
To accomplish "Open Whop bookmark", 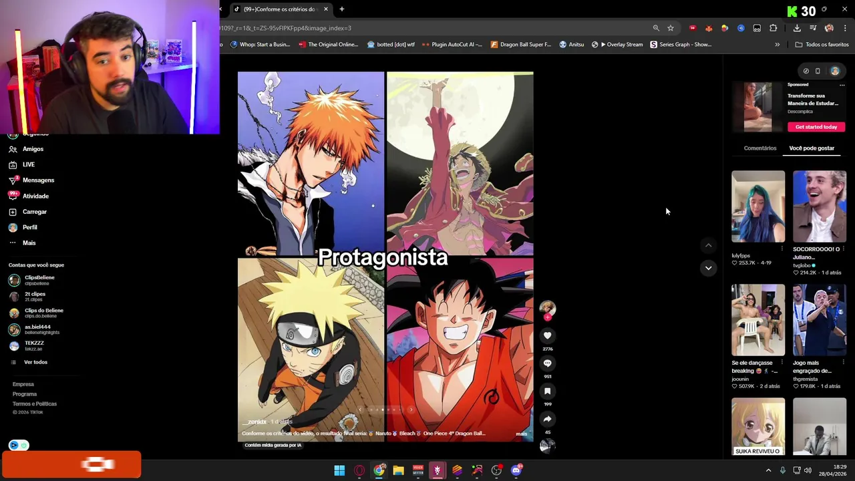I will 260,45.
